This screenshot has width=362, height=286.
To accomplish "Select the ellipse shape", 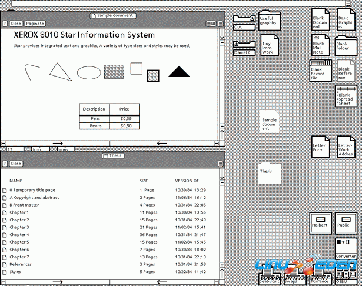I will click(89, 73).
